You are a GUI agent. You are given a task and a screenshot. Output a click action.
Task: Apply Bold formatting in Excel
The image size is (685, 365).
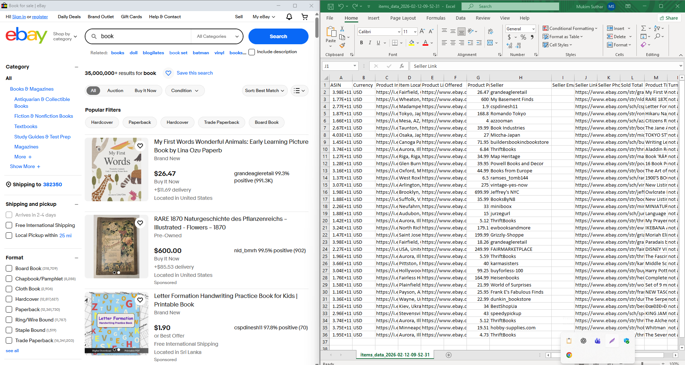tap(361, 43)
